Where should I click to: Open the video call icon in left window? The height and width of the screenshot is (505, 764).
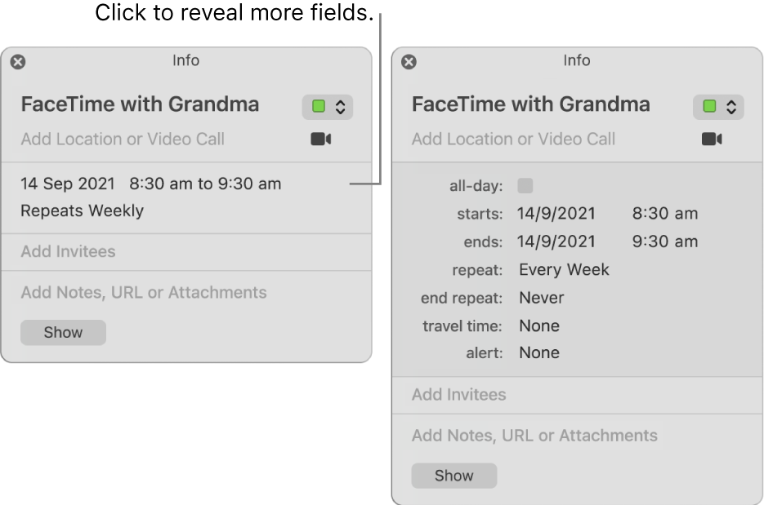(320, 139)
